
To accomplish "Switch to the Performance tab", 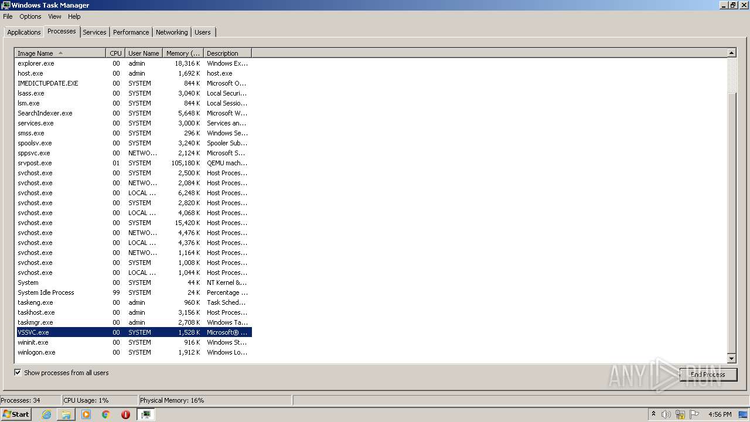I will click(x=131, y=32).
